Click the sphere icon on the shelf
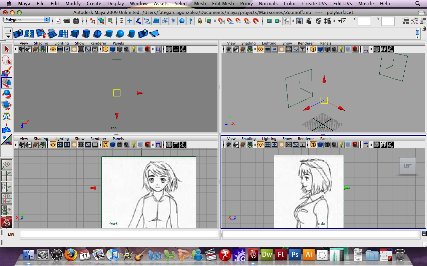Screen dimensions: 427x266 pos(120,34)
